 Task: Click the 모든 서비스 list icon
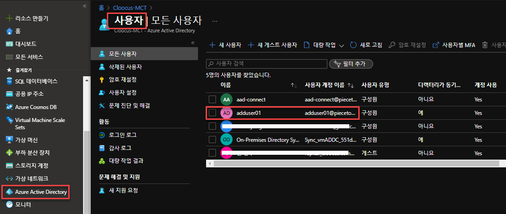pos(9,57)
